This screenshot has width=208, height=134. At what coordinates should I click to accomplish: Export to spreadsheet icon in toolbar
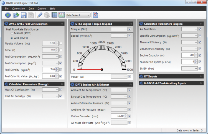pos(31,15)
